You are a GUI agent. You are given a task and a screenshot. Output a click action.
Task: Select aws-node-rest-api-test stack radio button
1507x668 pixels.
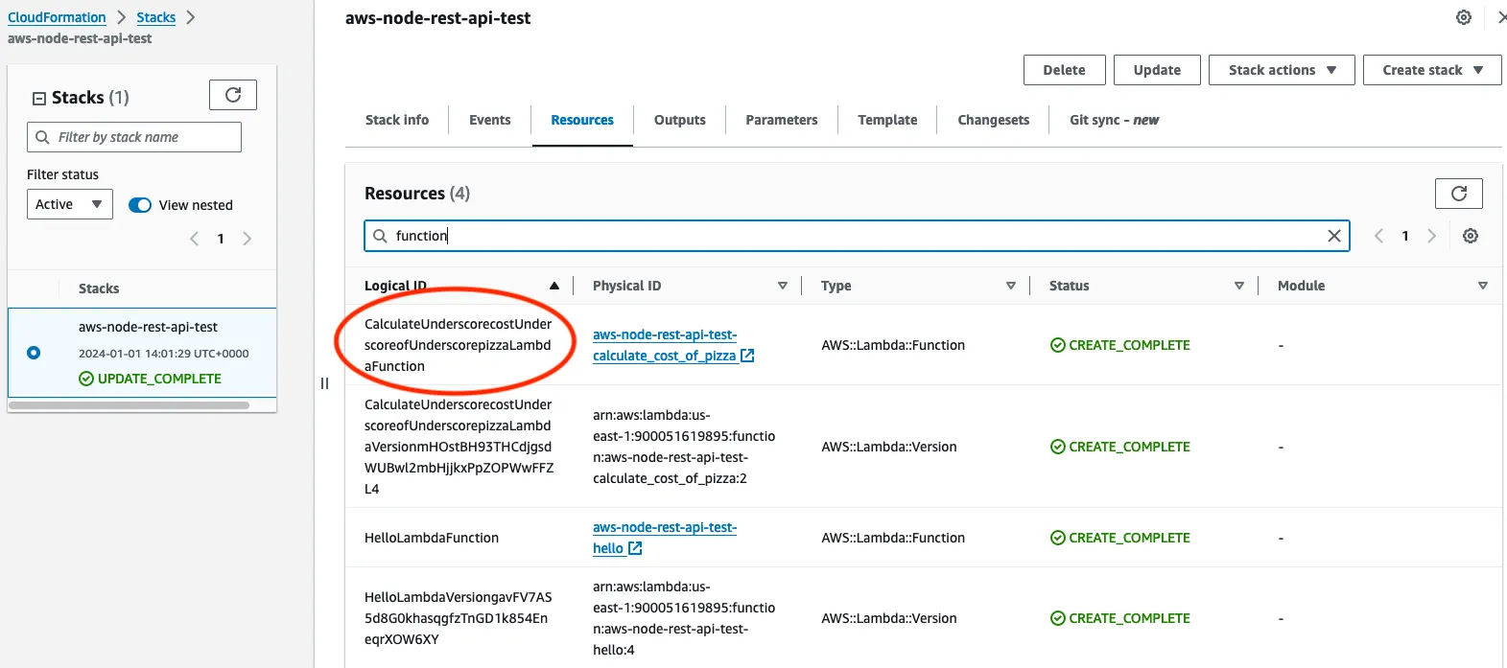click(34, 353)
